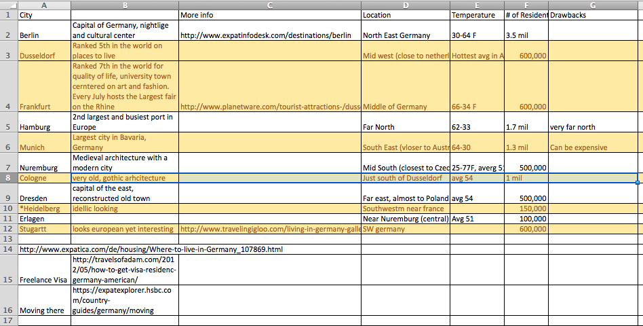Screen dimensions: 643x326
Task: Click 'Largest city in Bavaria' description cell
Action: coord(125,142)
